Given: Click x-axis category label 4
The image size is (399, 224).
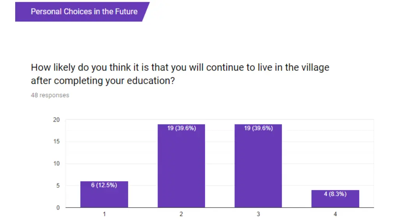Looking at the screenshot, I should coord(335,214).
